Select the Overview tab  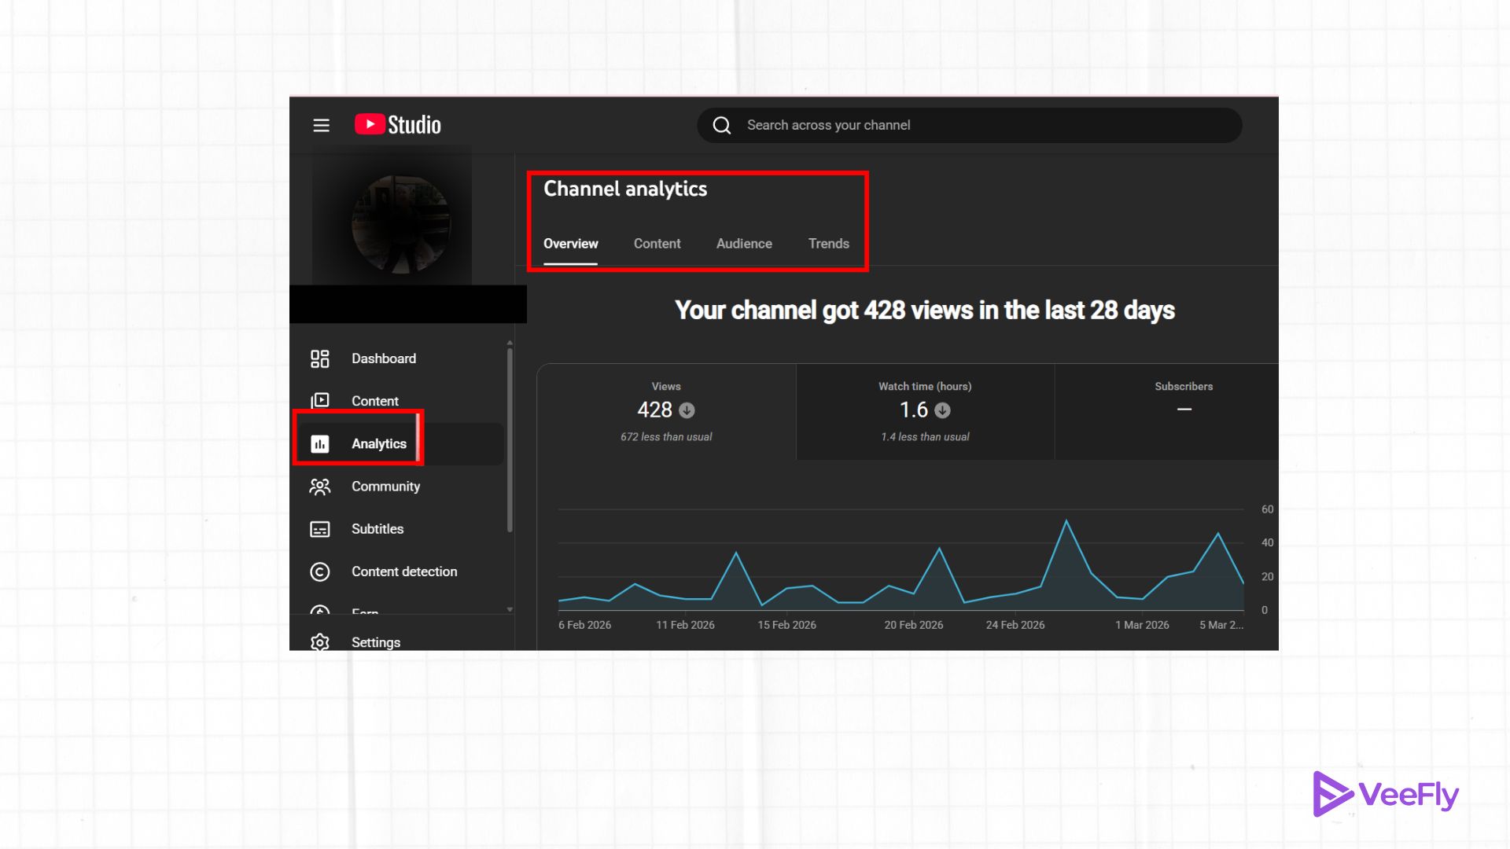click(570, 244)
